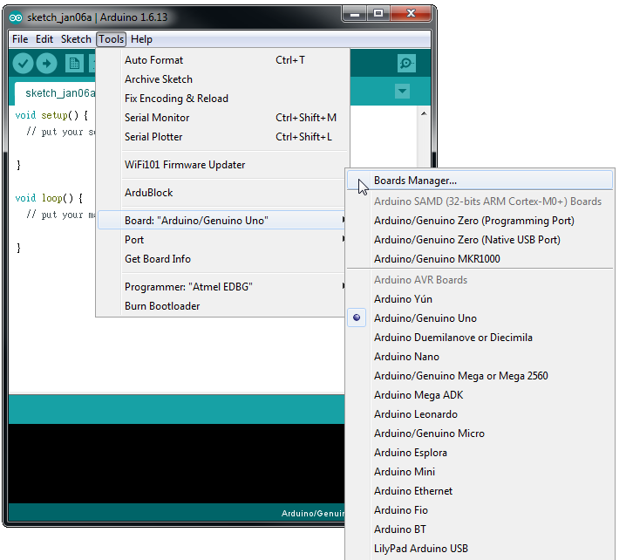Select Arduino Fio board
626x560 pixels.
(x=480, y=510)
